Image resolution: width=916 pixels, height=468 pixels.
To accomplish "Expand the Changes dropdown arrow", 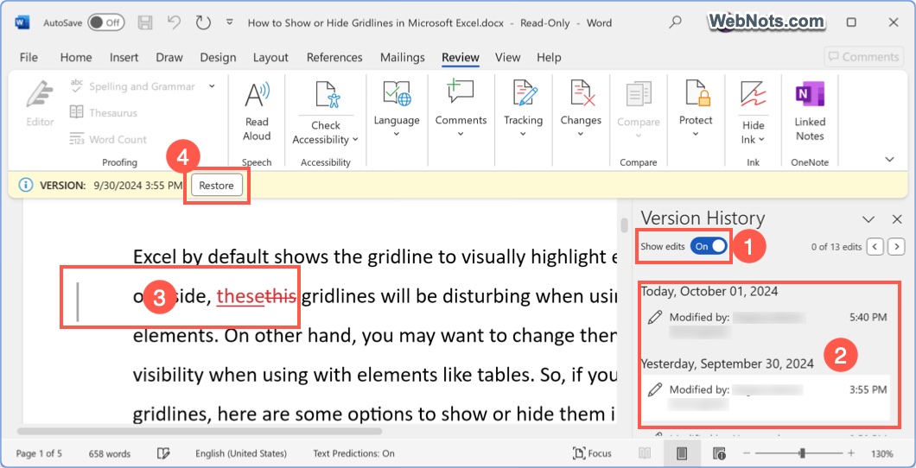I will [x=581, y=134].
